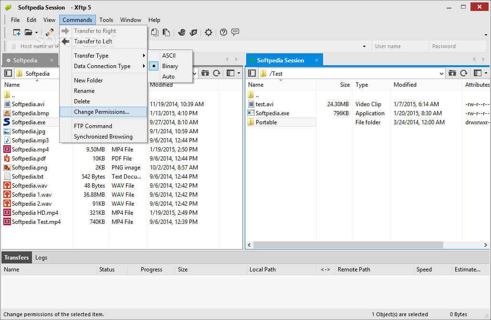This screenshot has width=491, height=320.
Task: Click the User name input field
Action: 400,46
